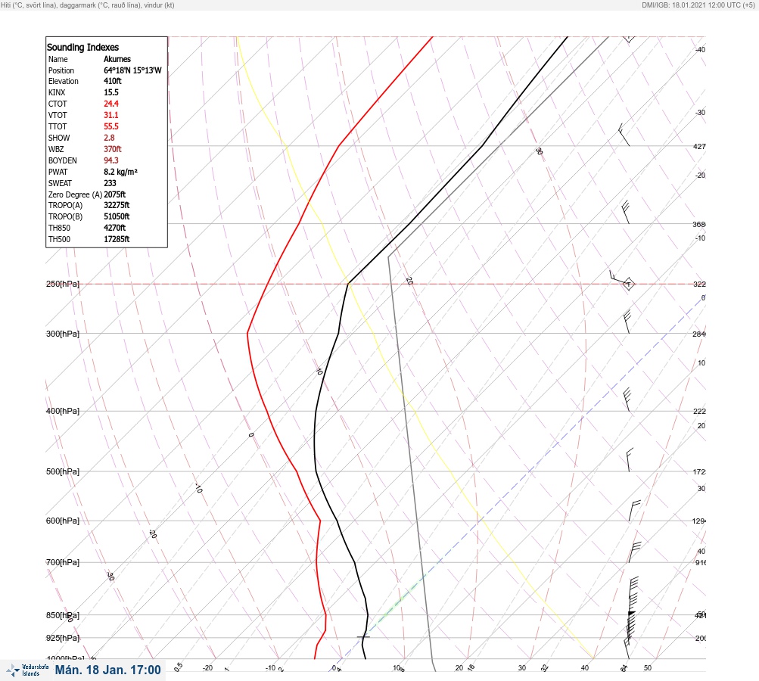The image size is (759, 681).
Task: Click the SWEAT value '233'
Action: (110, 183)
